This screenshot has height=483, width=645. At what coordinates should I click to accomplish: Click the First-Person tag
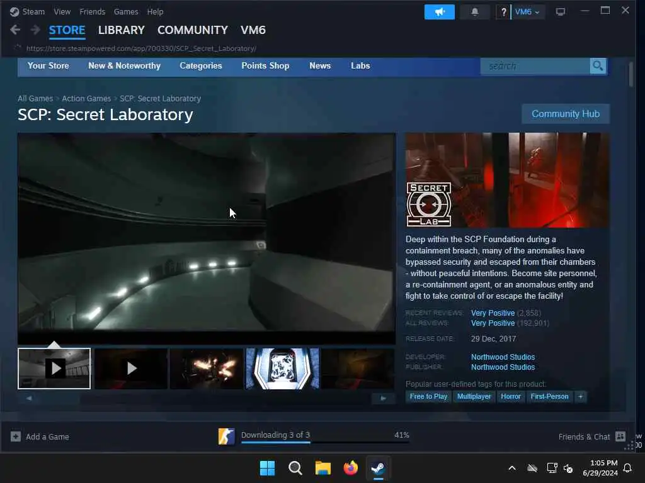(x=549, y=396)
